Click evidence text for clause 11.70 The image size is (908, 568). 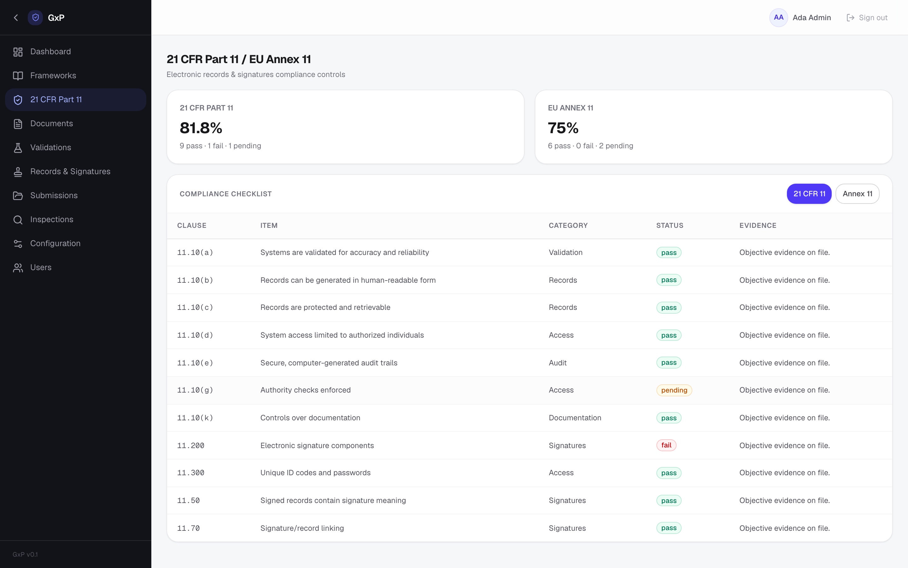tap(784, 528)
